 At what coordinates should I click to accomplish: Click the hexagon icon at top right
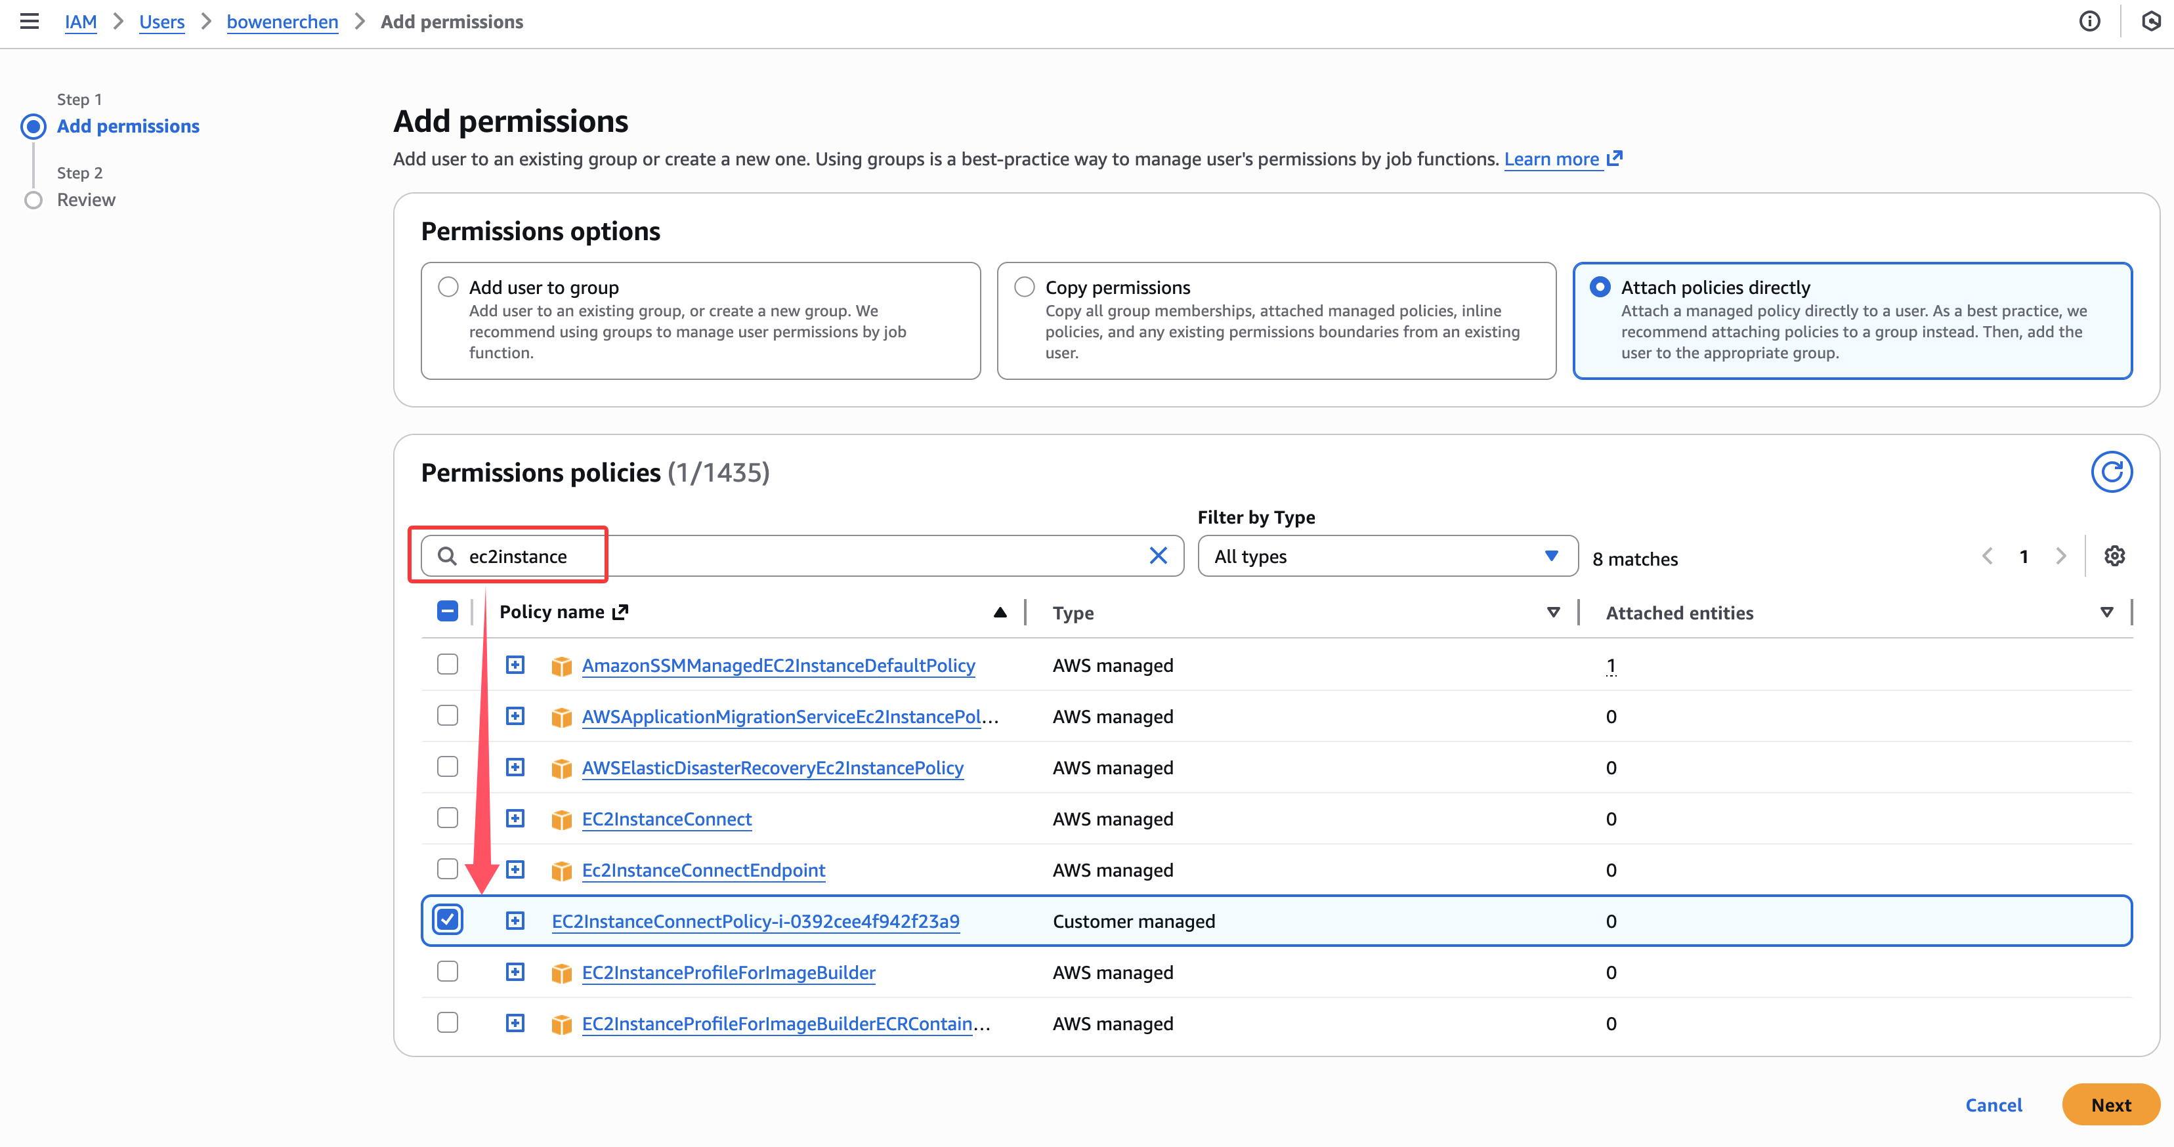point(2151,21)
